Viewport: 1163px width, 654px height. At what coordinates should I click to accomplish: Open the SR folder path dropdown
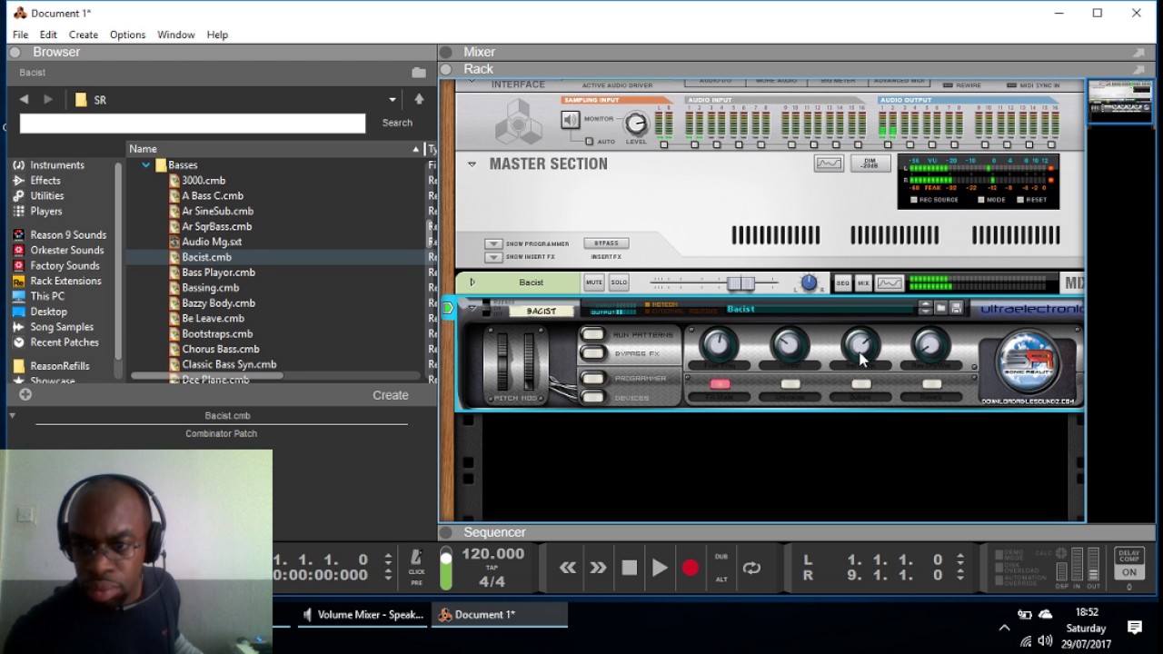(393, 100)
